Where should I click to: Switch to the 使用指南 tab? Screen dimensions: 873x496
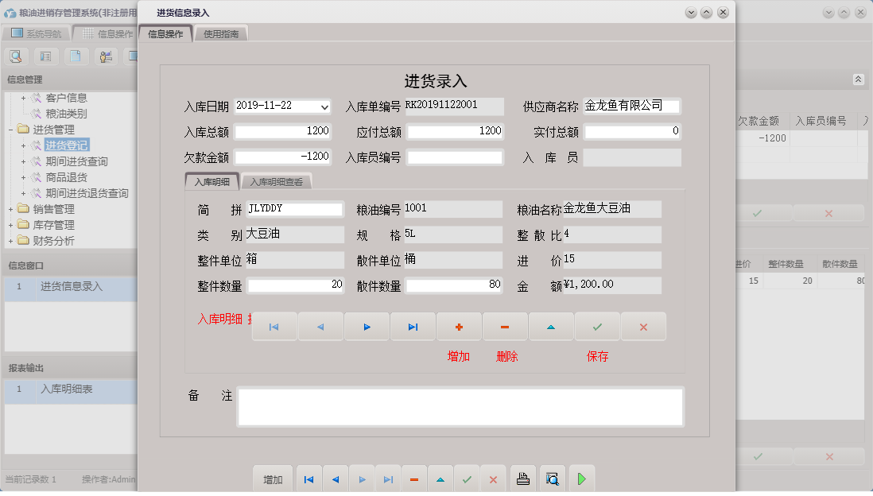(221, 34)
